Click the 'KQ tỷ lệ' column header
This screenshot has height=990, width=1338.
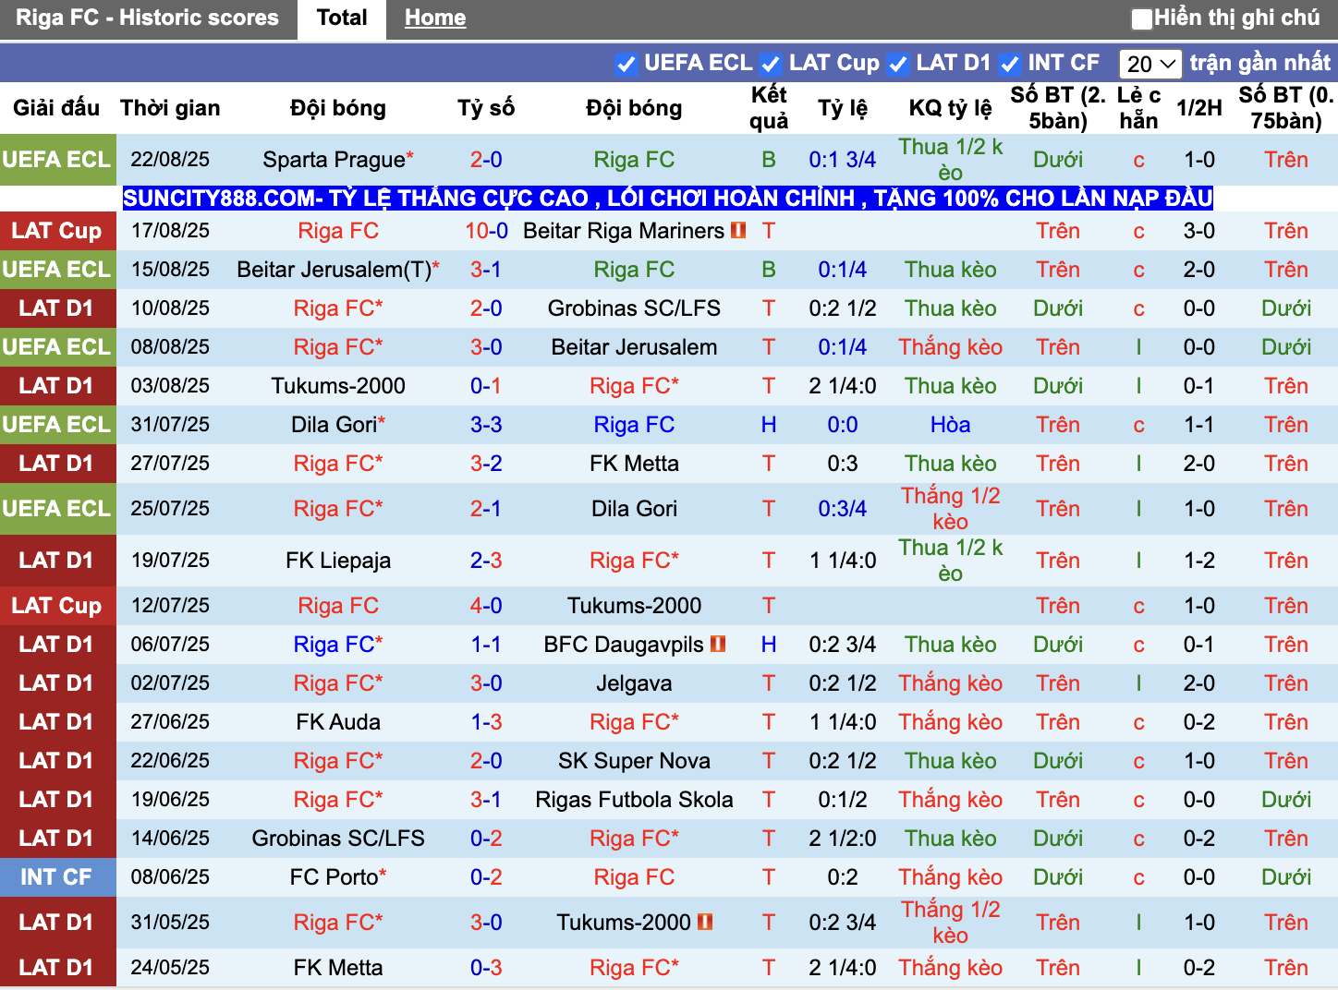950,108
